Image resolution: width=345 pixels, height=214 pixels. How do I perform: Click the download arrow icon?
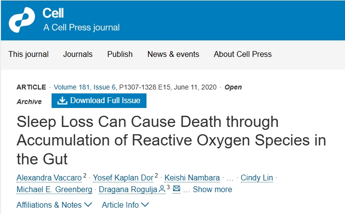pyautogui.click(x=62, y=101)
